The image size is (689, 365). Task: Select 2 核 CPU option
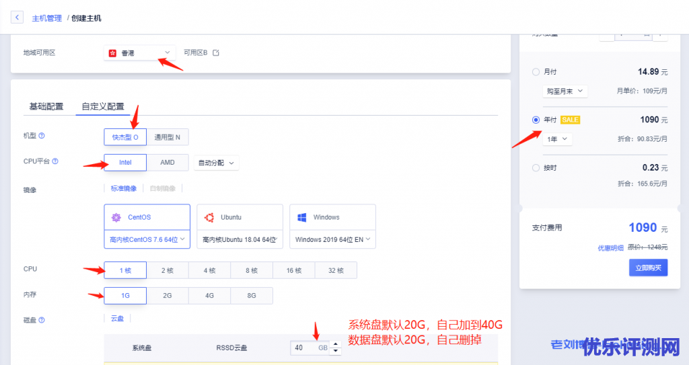pos(168,271)
